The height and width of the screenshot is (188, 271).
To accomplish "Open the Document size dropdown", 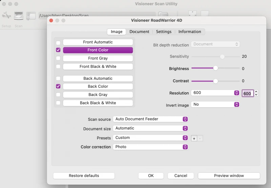I will pyautogui.click(x=150, y=128).
